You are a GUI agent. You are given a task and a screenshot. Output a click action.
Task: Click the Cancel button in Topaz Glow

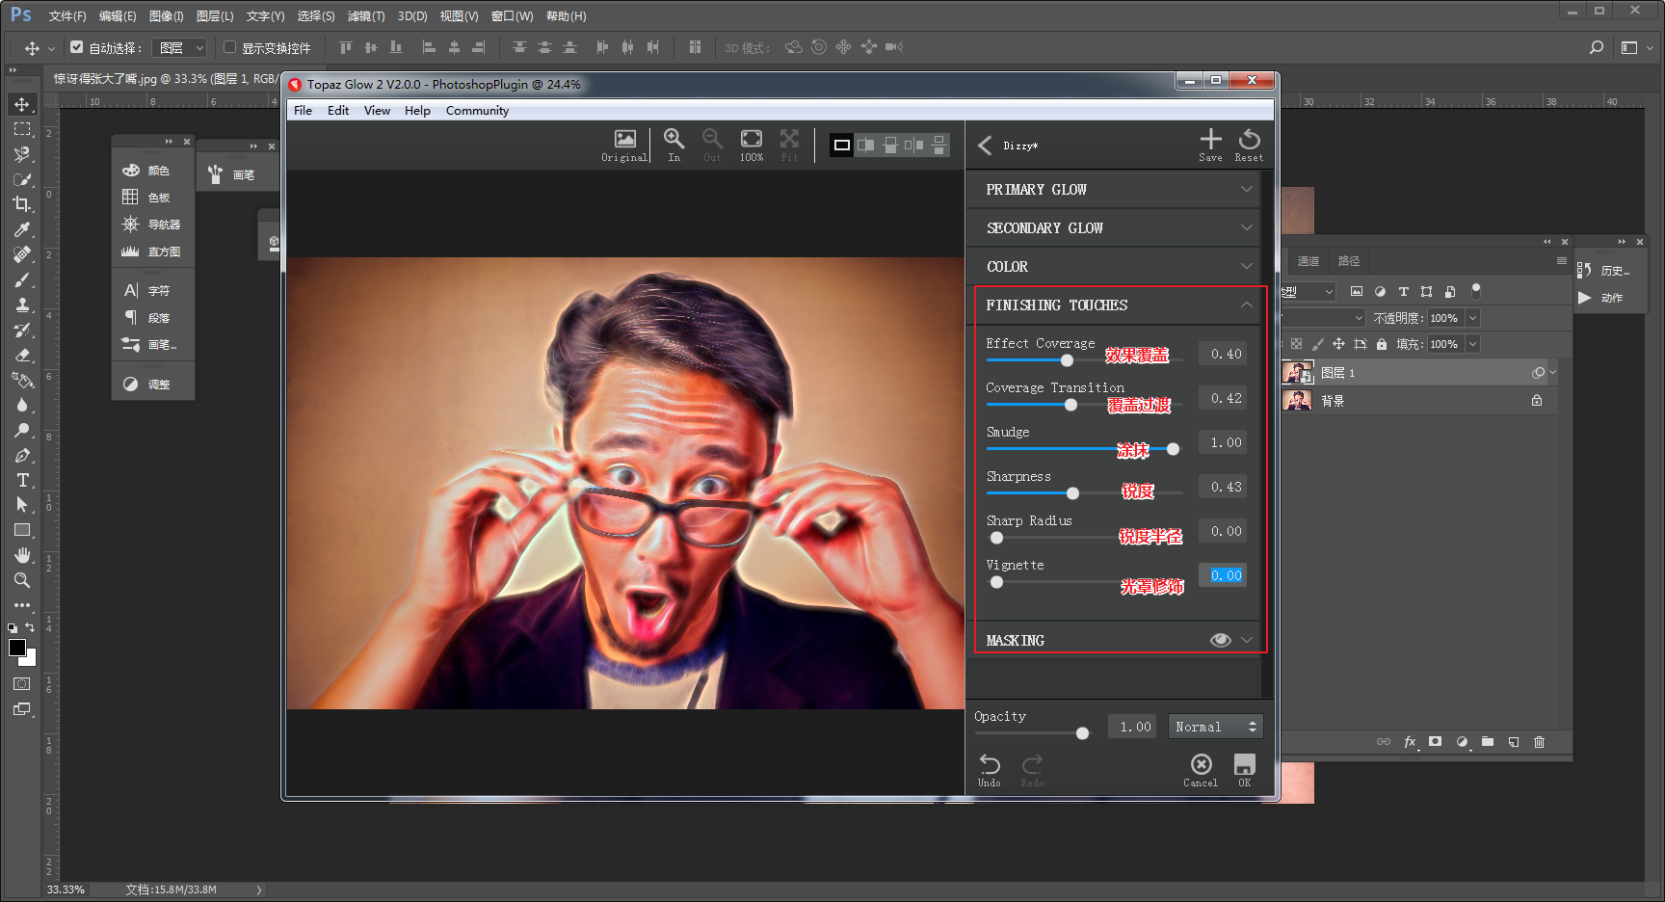pos(1201,770)
